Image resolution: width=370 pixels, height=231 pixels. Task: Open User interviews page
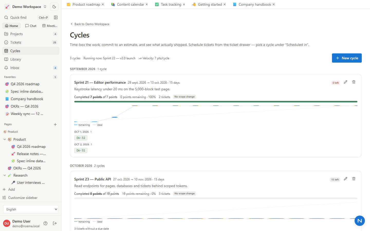point(31,182)
